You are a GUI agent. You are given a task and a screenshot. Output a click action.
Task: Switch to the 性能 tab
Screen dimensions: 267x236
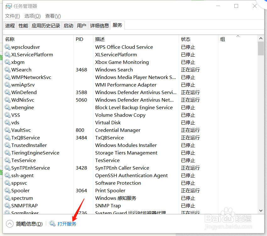click(23, 26)
